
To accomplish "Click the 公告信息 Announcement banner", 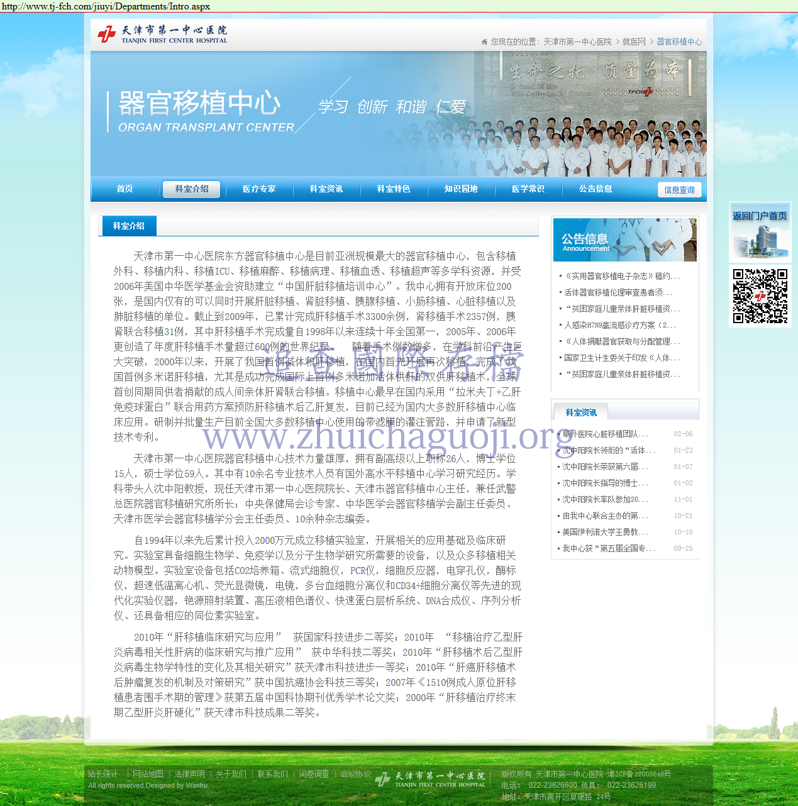I will tap(624, 240).
